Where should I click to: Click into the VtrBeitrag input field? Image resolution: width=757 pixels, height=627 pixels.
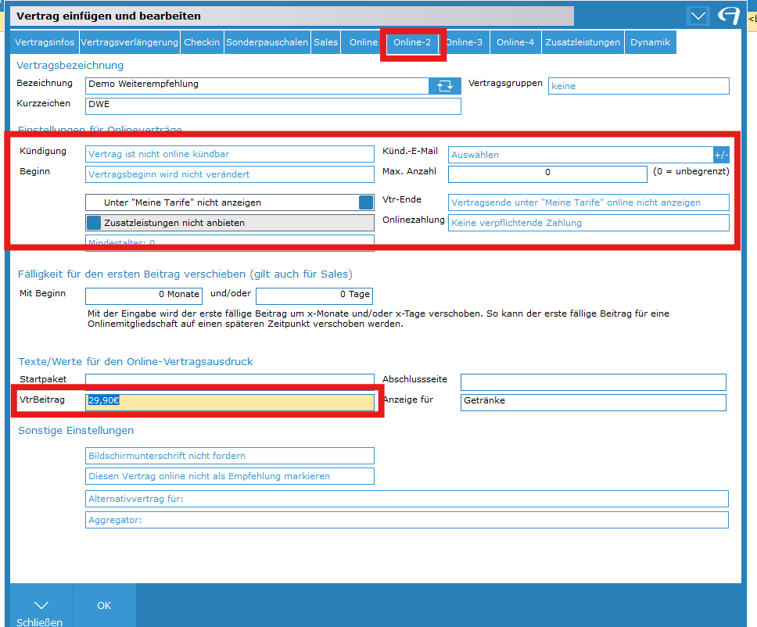[x=229, y=402]
